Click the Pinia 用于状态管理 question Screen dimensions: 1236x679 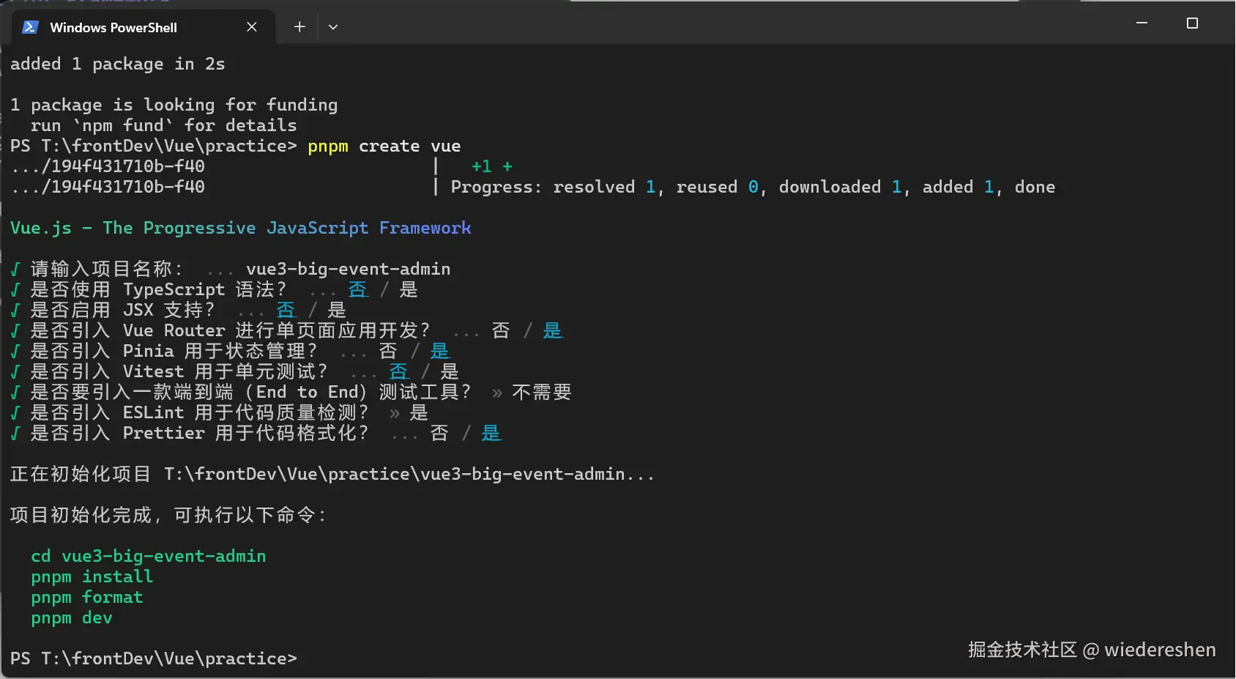click(174, 352)
